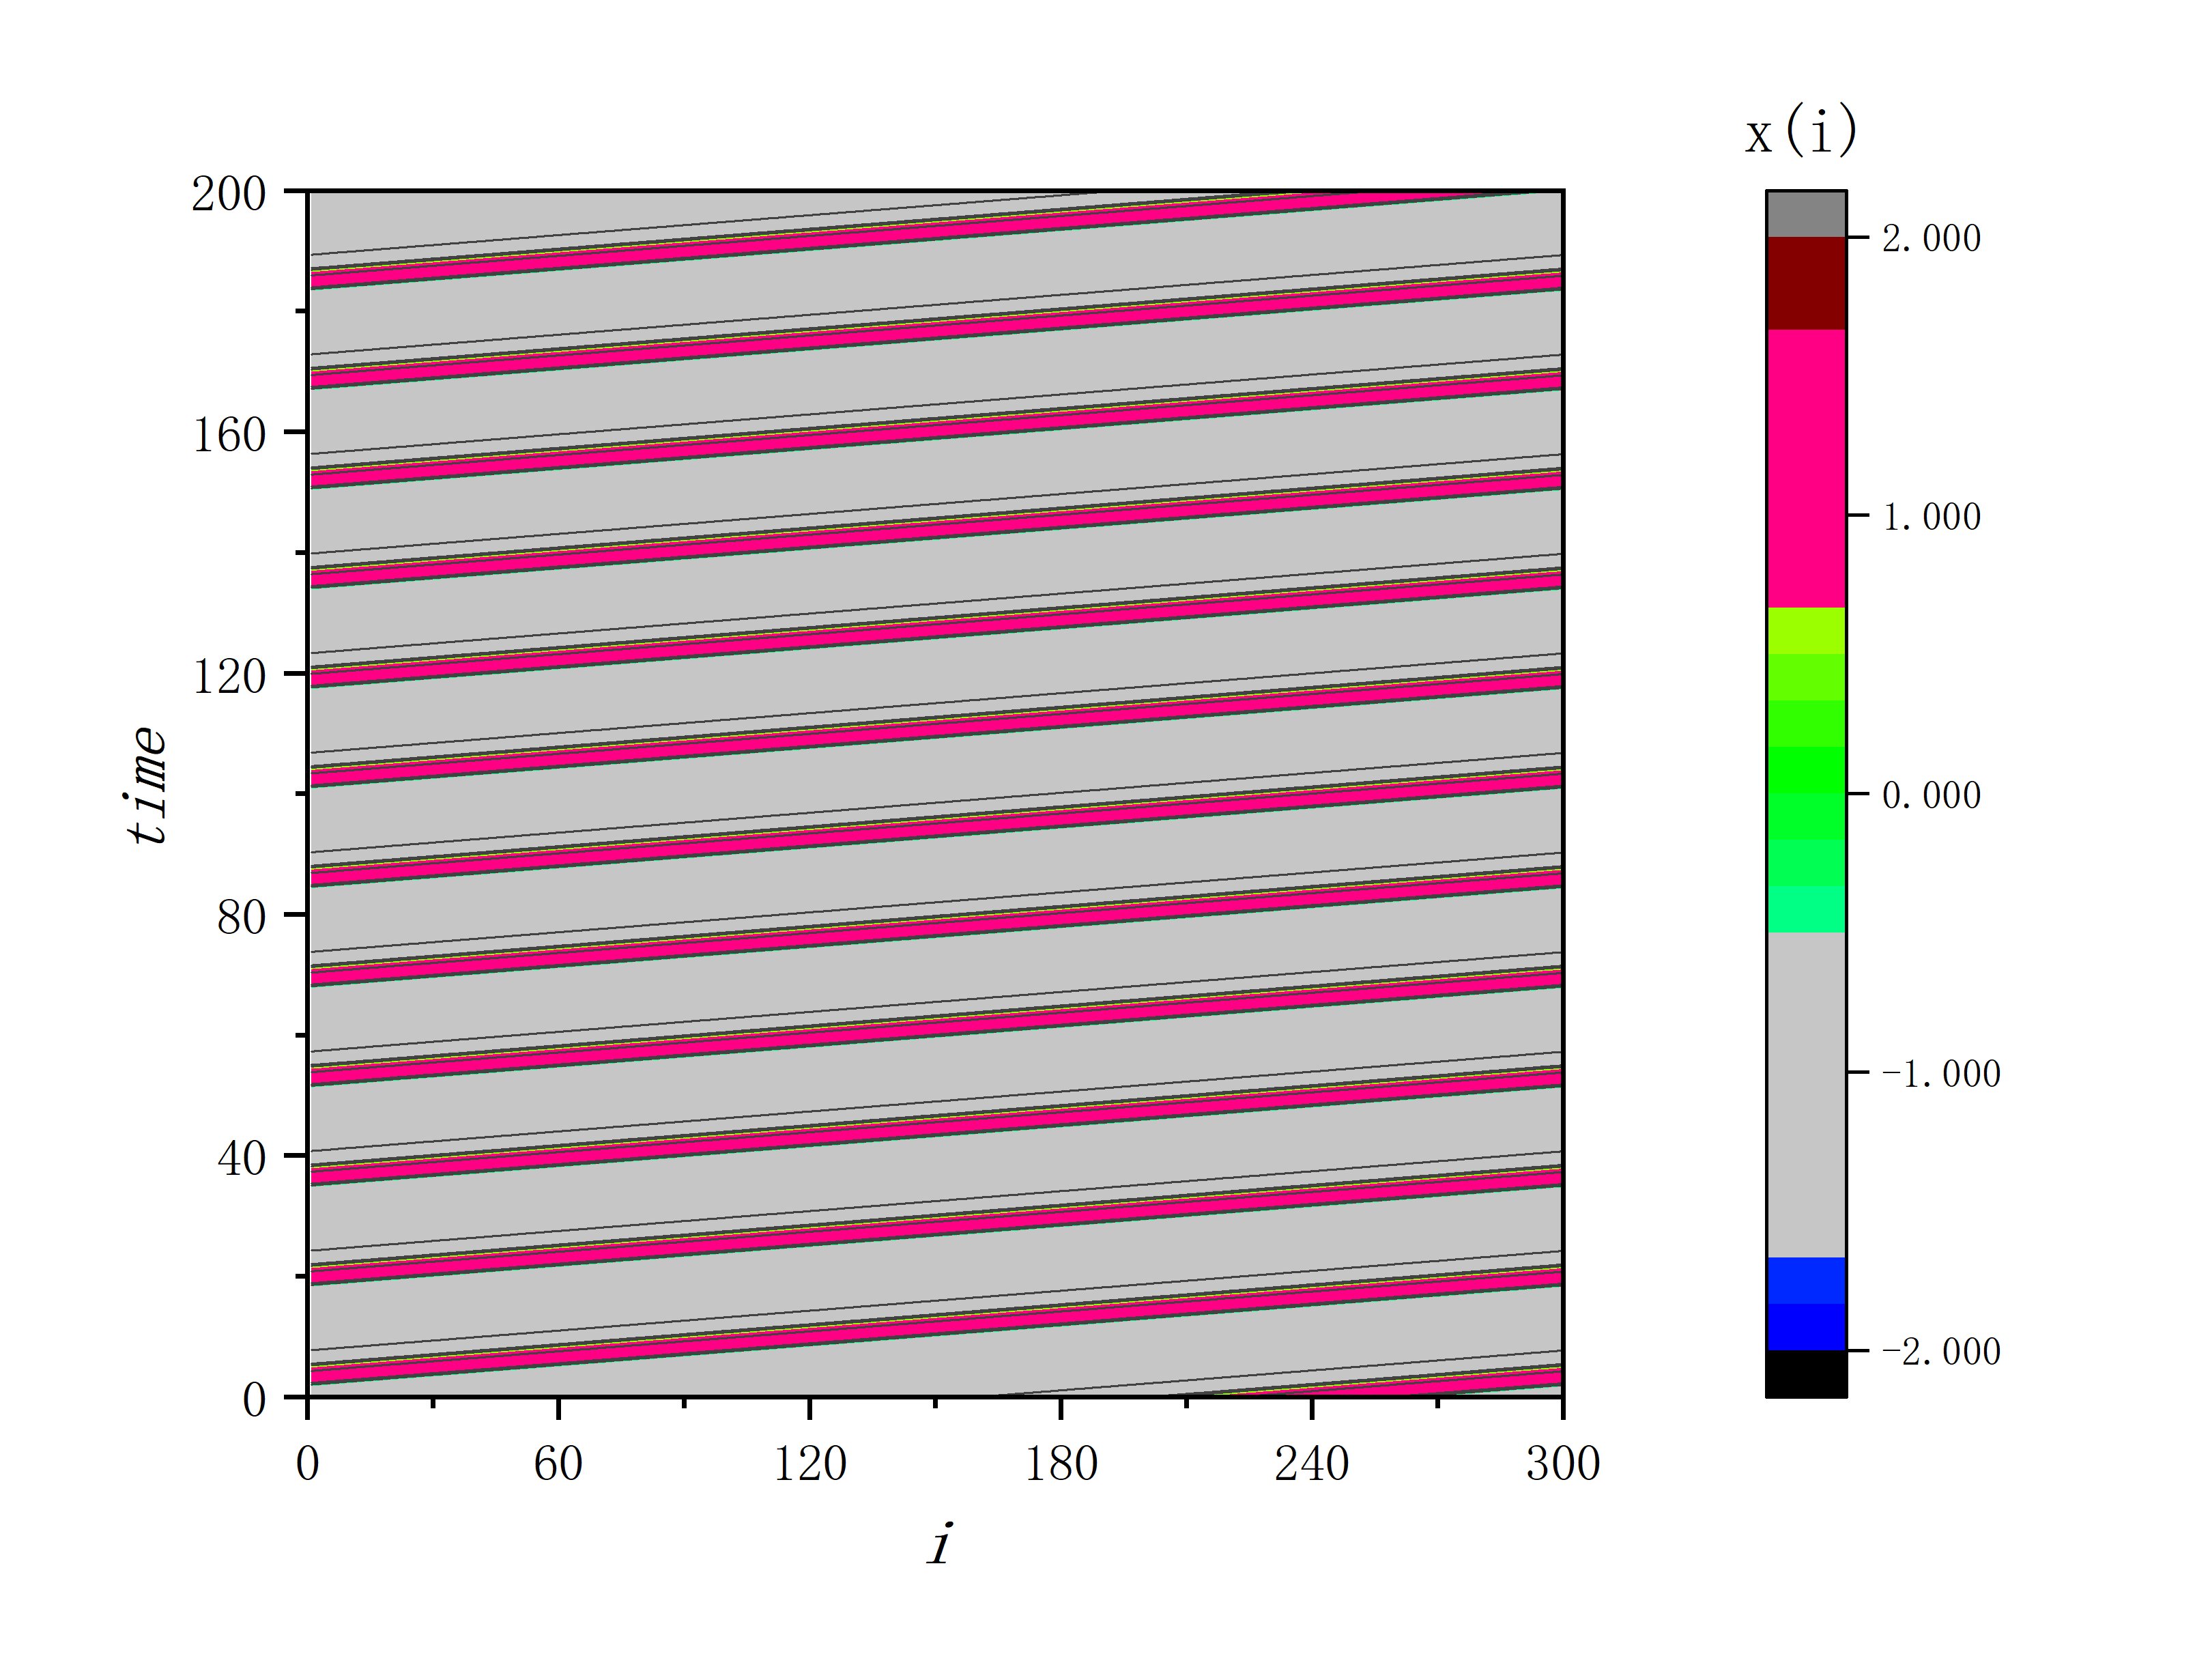
Task: Click the colorbar label 2.000
Action: pyautogui.click(x=1931, y=238)
